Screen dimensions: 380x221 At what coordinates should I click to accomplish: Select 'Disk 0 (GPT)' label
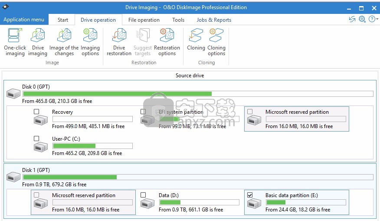coord(36,86)
